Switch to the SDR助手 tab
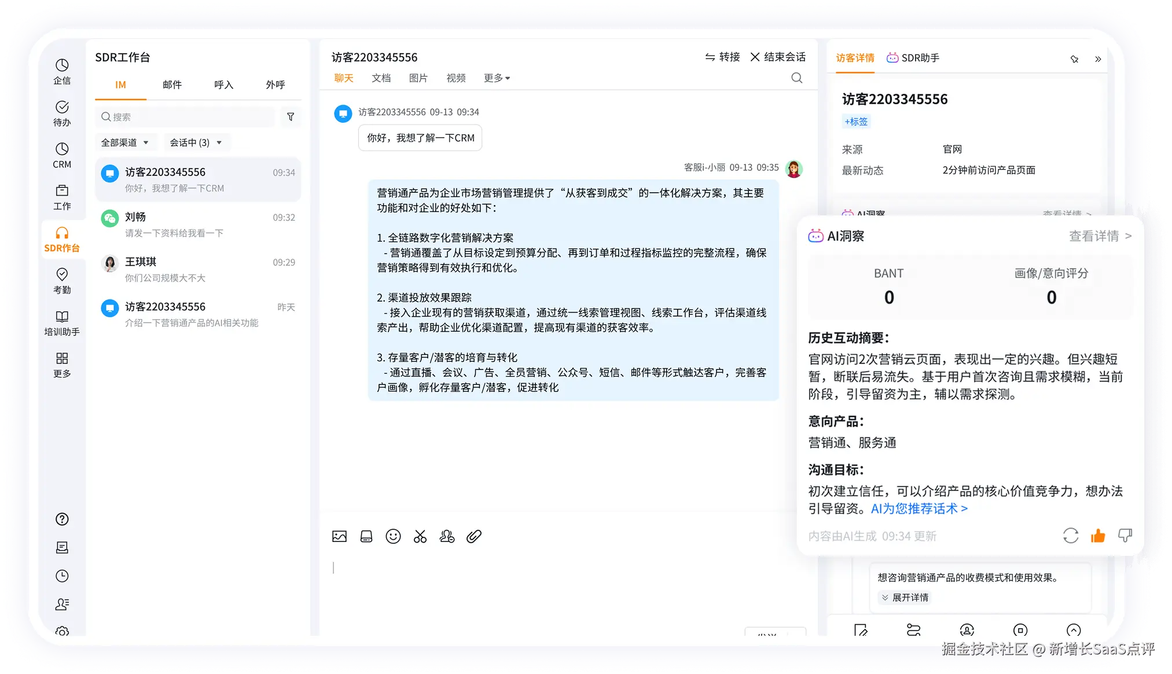Viewport: 1172px width, 674px height. (x=913, y=58)
